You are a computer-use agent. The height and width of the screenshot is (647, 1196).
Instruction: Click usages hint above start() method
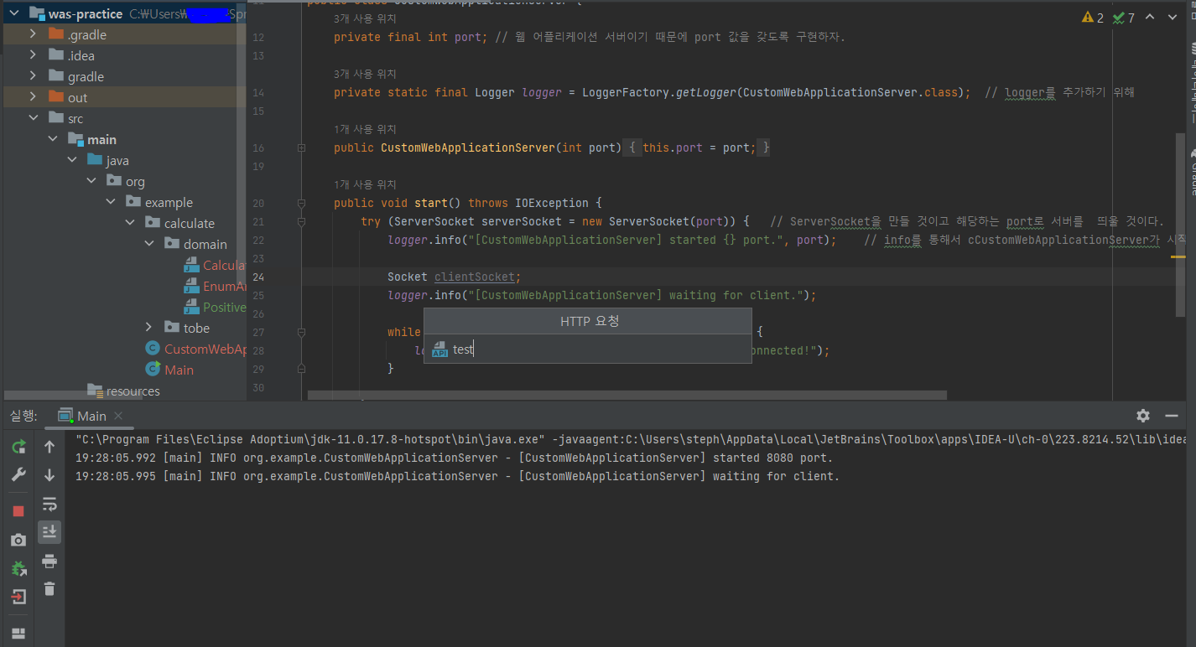point(365,184)
